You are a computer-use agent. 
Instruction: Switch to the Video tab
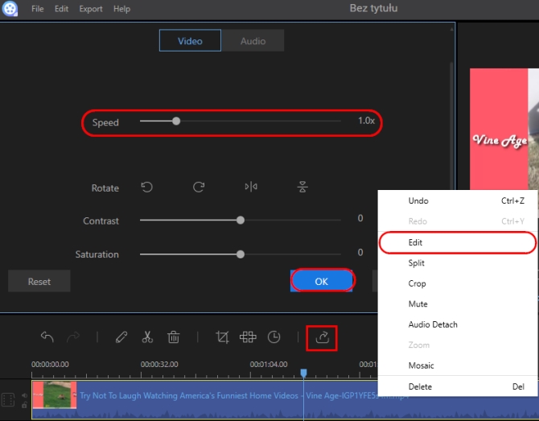pos(190,40)
